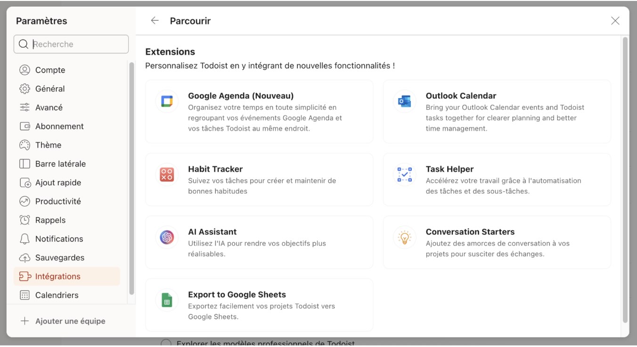637x347 pixels.
Task: Open Calendriers settings section
Action: pos(67,295)
